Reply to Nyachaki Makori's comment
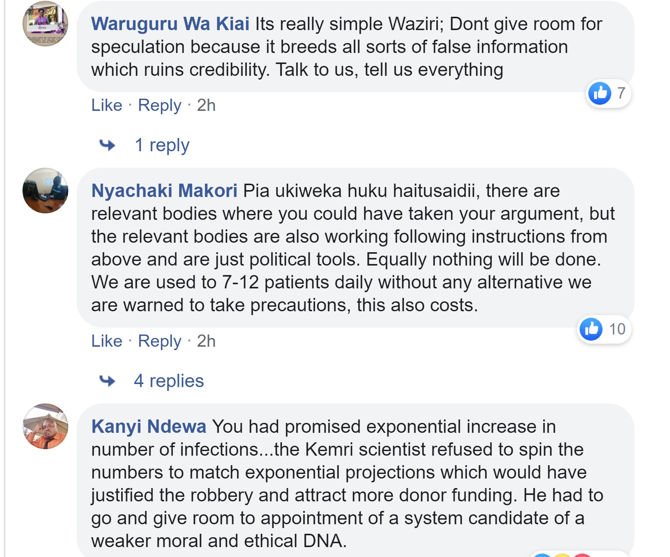670x557 pixels. click(160, 341)
